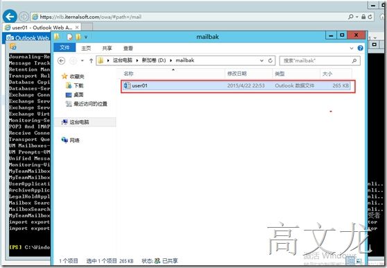Viewport: 387px width, 268px height.
Task: Select the user01 - Outlook Web App tab
Action: pos(42,27)
